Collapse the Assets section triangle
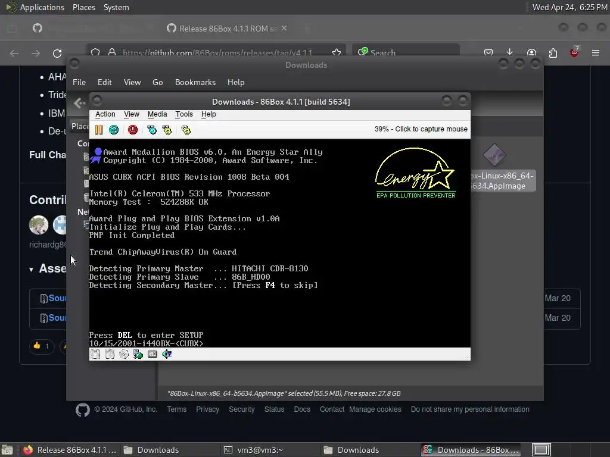610x457 pixels. (31, 270)
